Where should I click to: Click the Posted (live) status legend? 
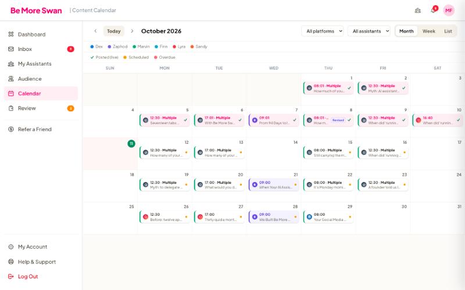click(x=105, y=57)
